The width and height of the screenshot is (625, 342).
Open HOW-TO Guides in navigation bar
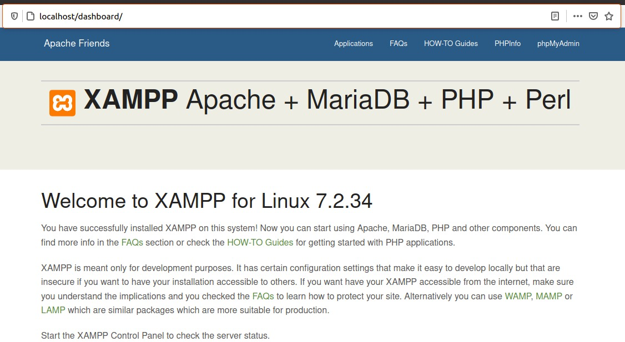click(451, 44)
